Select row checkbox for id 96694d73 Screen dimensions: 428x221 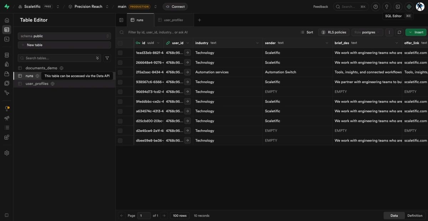click(120, 92)
